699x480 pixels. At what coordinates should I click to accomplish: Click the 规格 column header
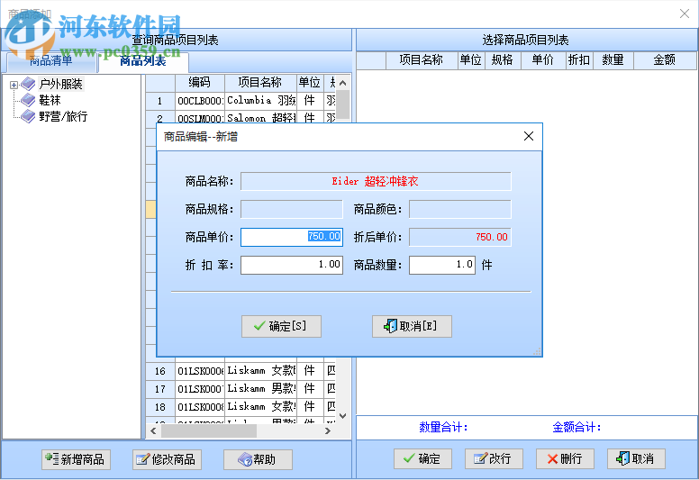[x=502, y=60]
